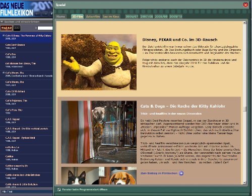
Task: Select the 2001 Großbritannien Cat's Meow entry
Action: tap(26, 74)
